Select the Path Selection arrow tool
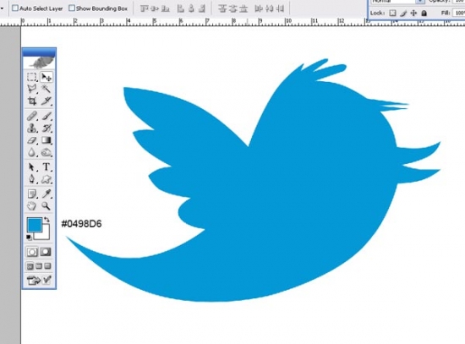Image resolution: width=465 pixels, height=344 pixels. [x=32, y=167]
